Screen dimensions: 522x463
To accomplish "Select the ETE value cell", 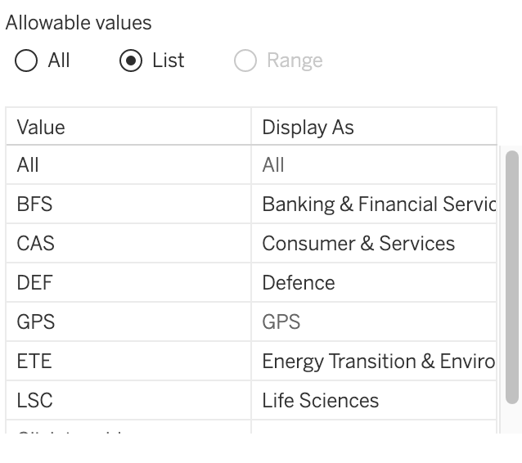I will 128,362.
